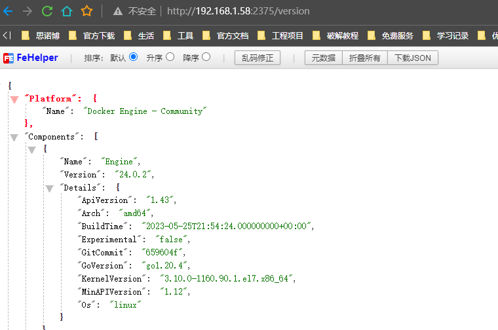Select the 默认 sort radio button
The width and height of the screenshot is (498, 330).
[134, 58]
